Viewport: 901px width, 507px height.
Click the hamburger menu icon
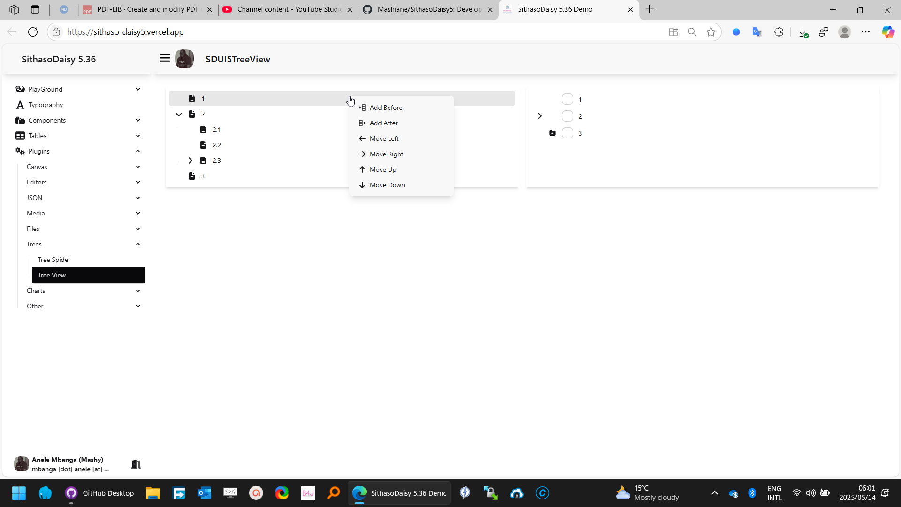tap(165, 58)
